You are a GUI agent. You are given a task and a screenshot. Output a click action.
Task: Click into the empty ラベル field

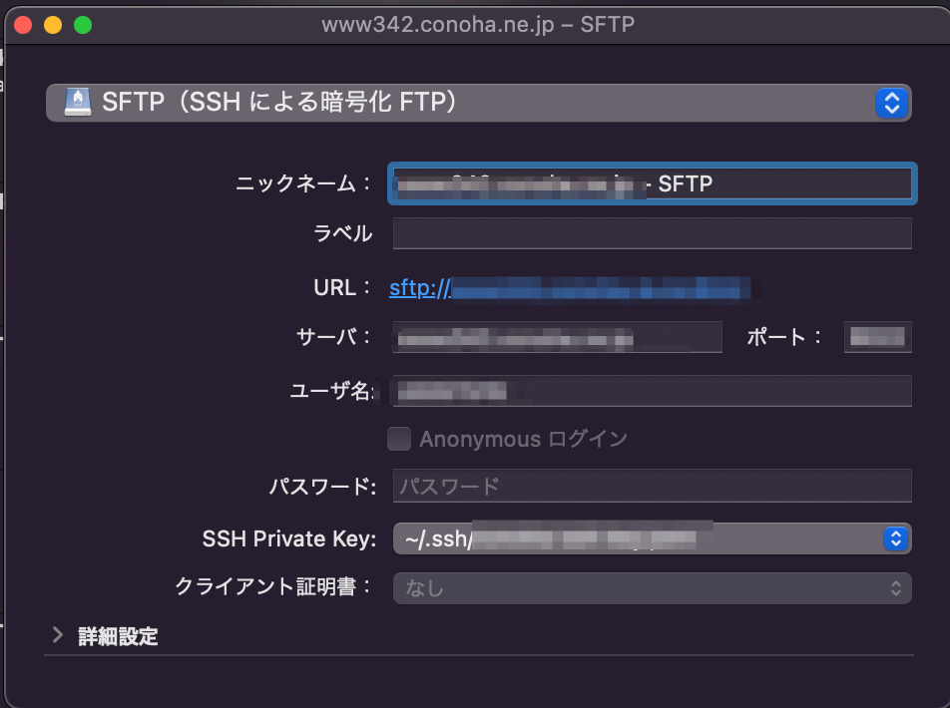[x=652, y=233]
